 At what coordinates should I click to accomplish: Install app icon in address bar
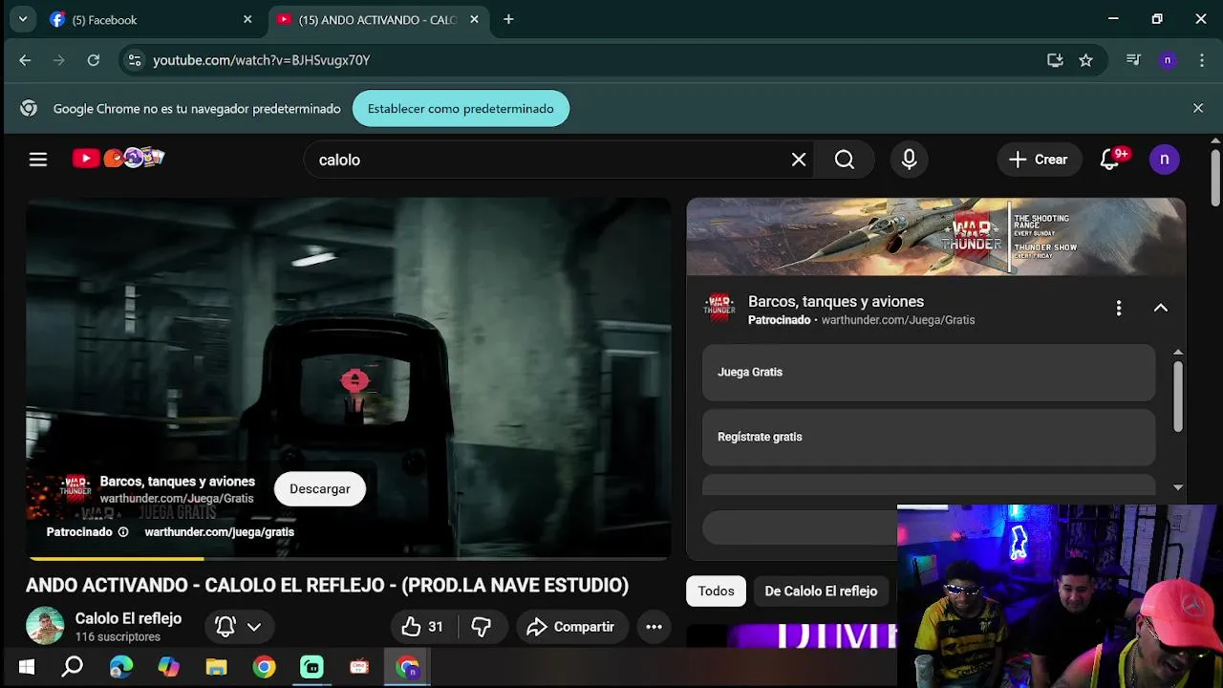pyautogui.click(x=1055, y=60)
